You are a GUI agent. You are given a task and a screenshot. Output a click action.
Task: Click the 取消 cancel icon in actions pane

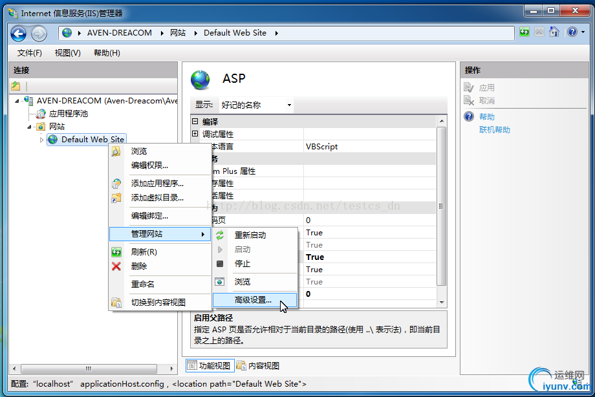[x=469, y=101]
